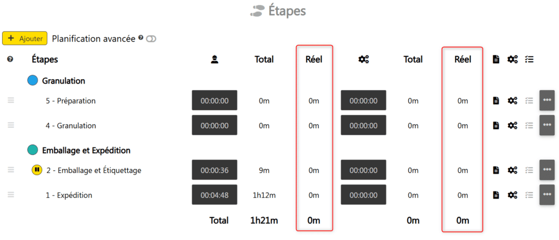Click the yellow Ajouter button

[25, 38]
